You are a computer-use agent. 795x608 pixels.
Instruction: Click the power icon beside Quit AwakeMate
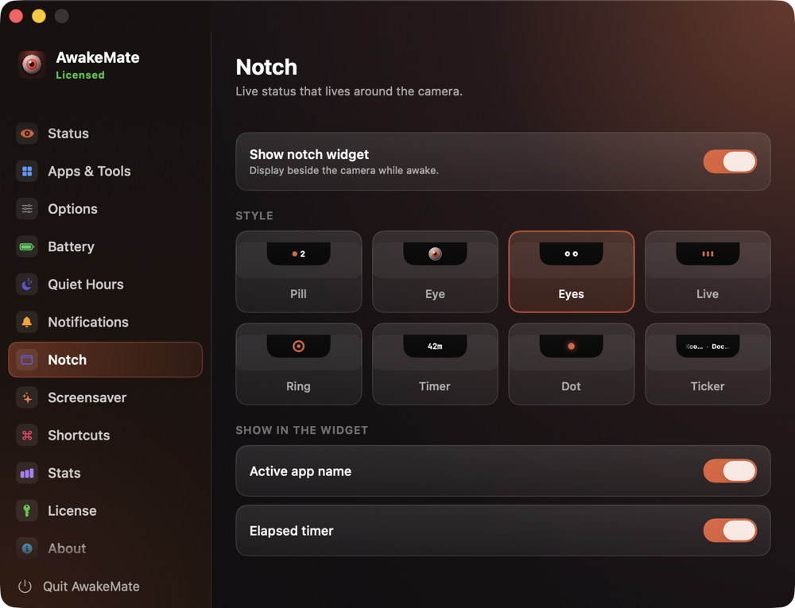point(25,587)
